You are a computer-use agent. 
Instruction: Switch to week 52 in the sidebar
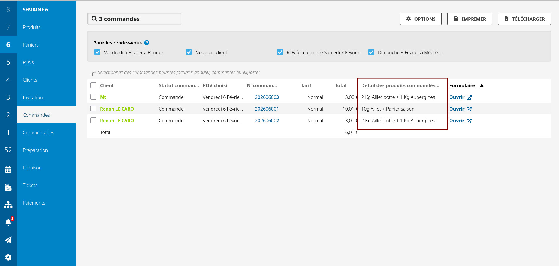coord(8,150)
